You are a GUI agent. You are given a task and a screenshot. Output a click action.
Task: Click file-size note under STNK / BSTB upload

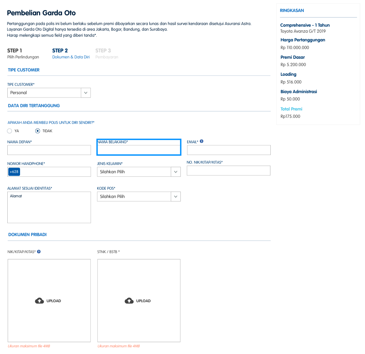[x=118, y=346]
